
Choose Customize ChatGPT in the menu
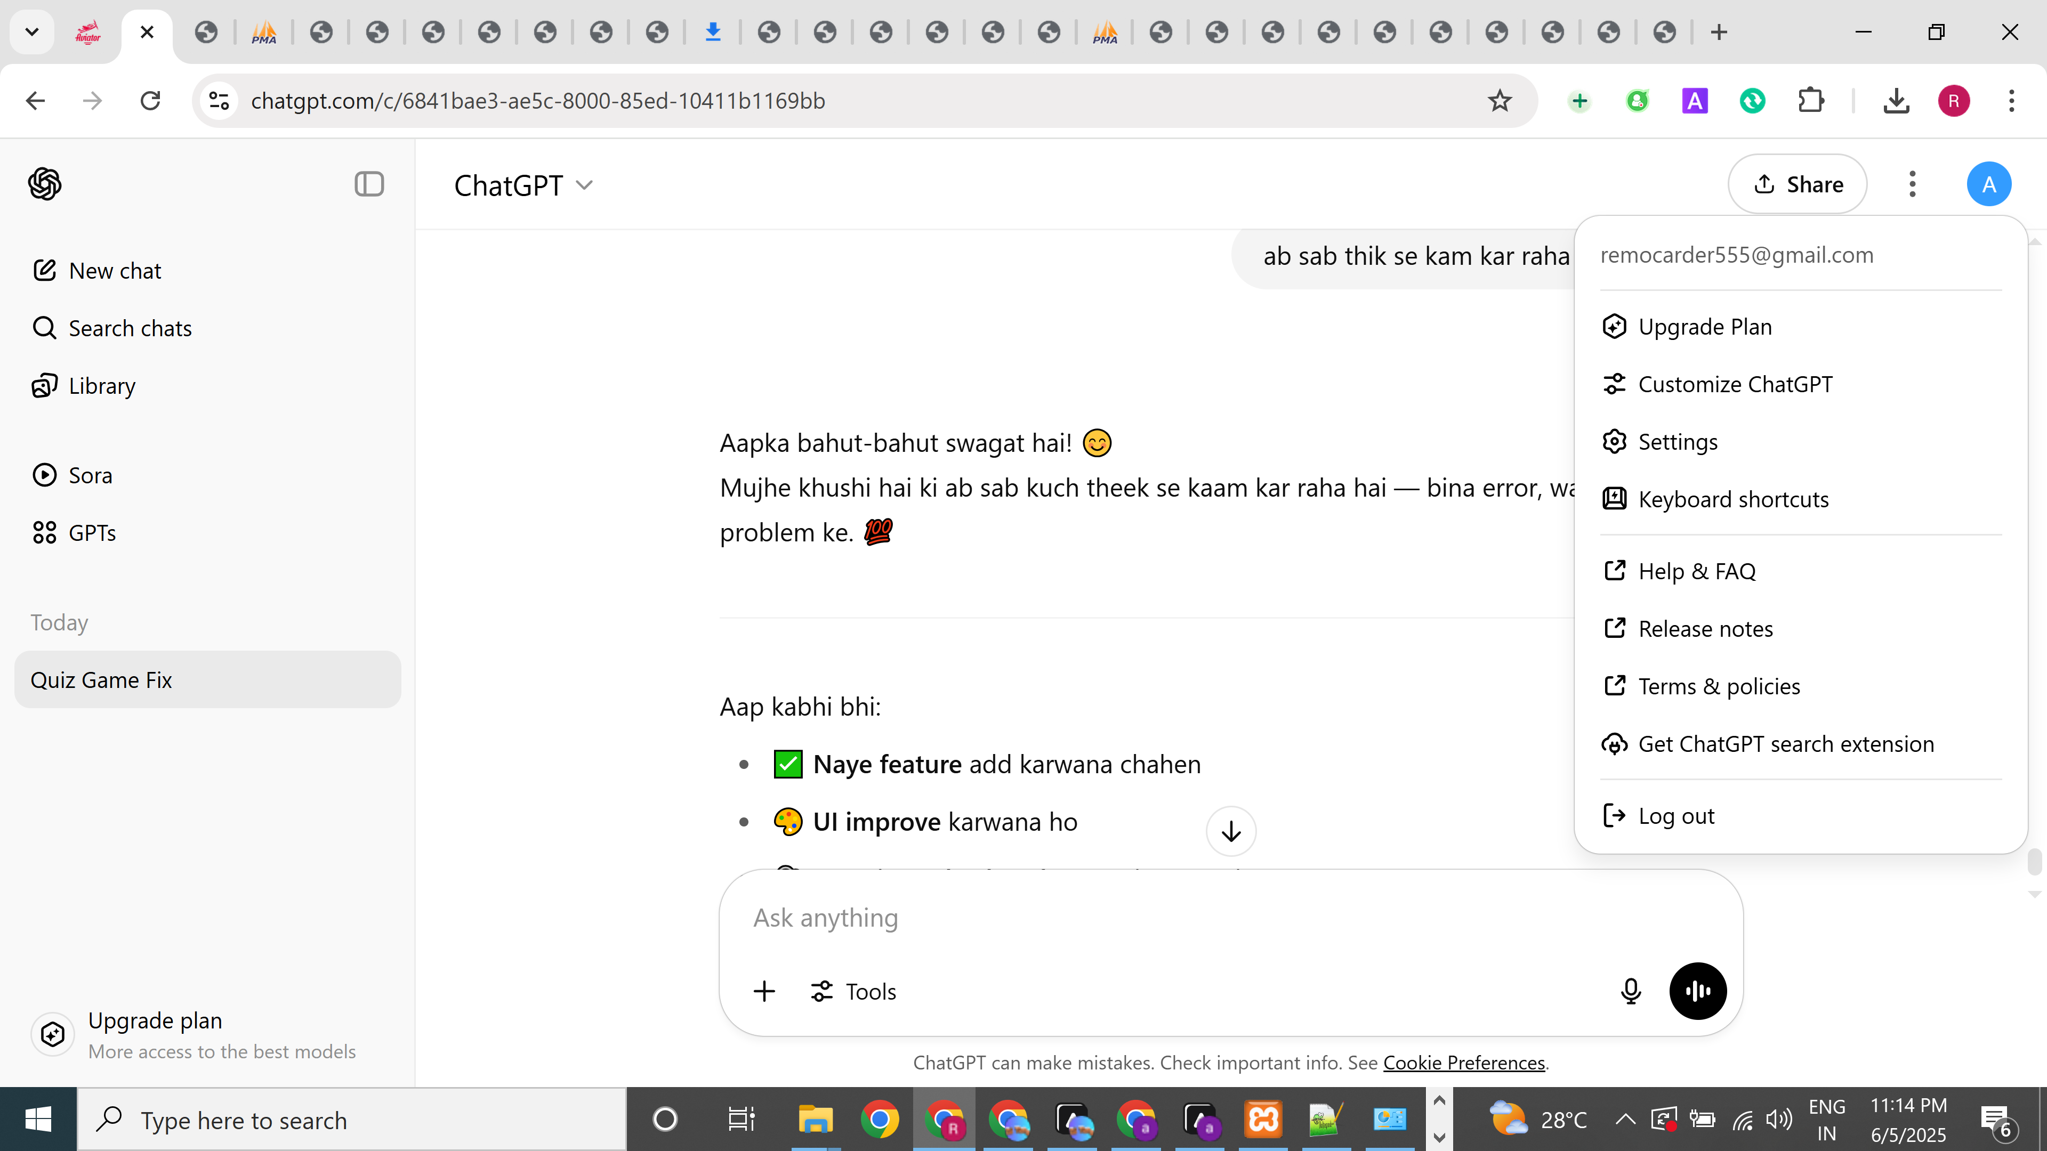[1735, 384]
